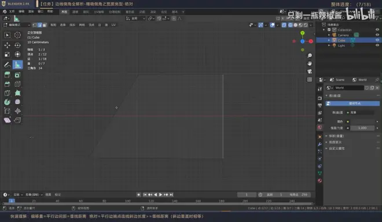Switch to the UV编辑 workspace tab
Screen dimensions: 382x222
pyautogui.click(x=99, y=12)
